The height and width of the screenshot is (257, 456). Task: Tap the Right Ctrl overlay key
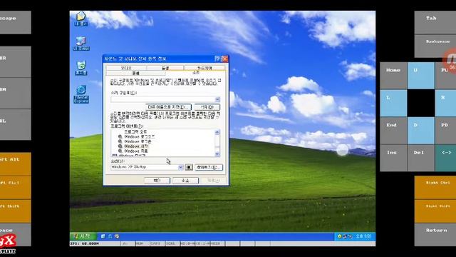[435, 187]
